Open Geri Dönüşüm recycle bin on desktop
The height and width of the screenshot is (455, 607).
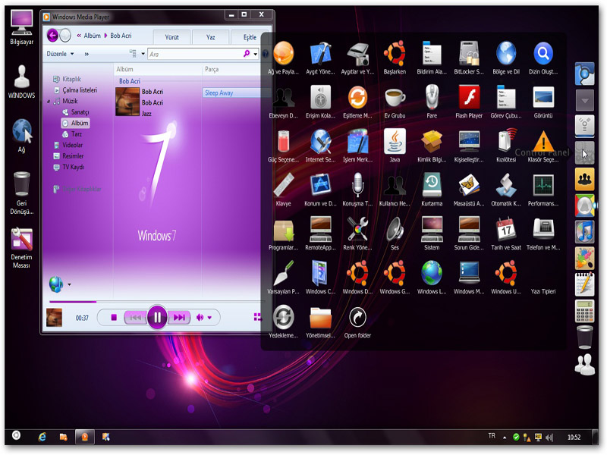pos(22,184)
